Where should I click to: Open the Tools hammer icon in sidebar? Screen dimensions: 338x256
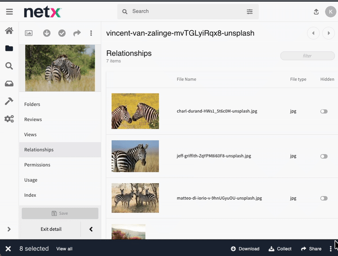[9, 101]
